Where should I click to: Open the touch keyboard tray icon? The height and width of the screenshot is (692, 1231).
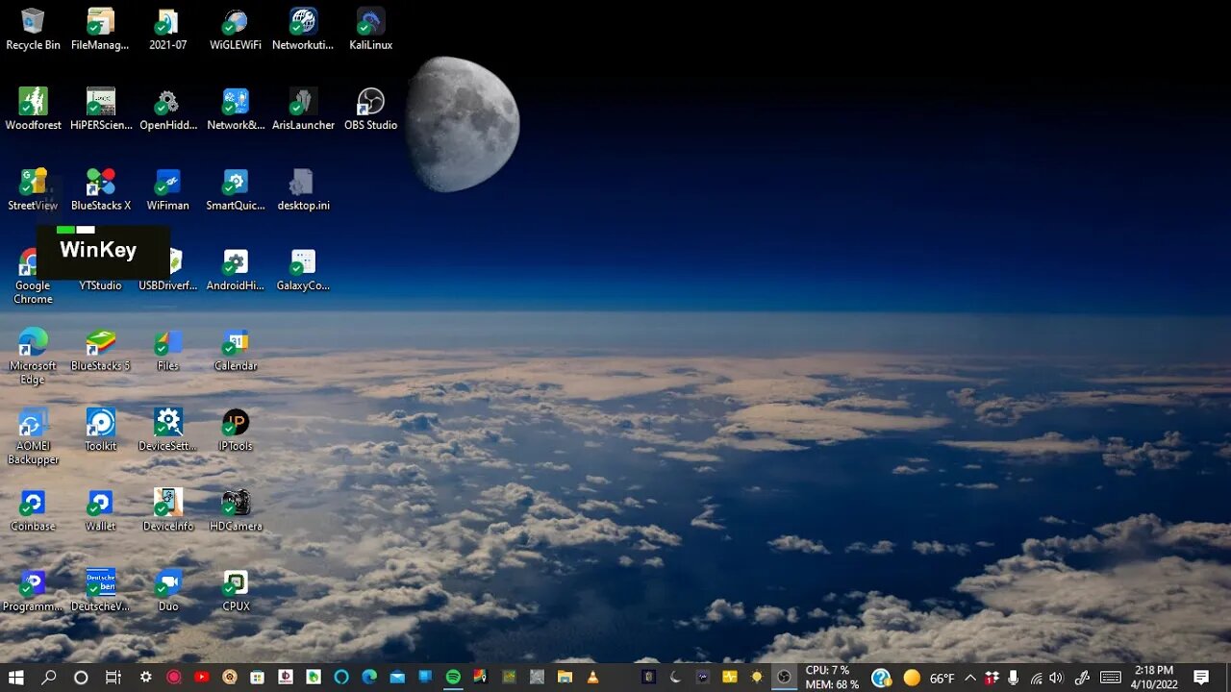(1111, 678)
